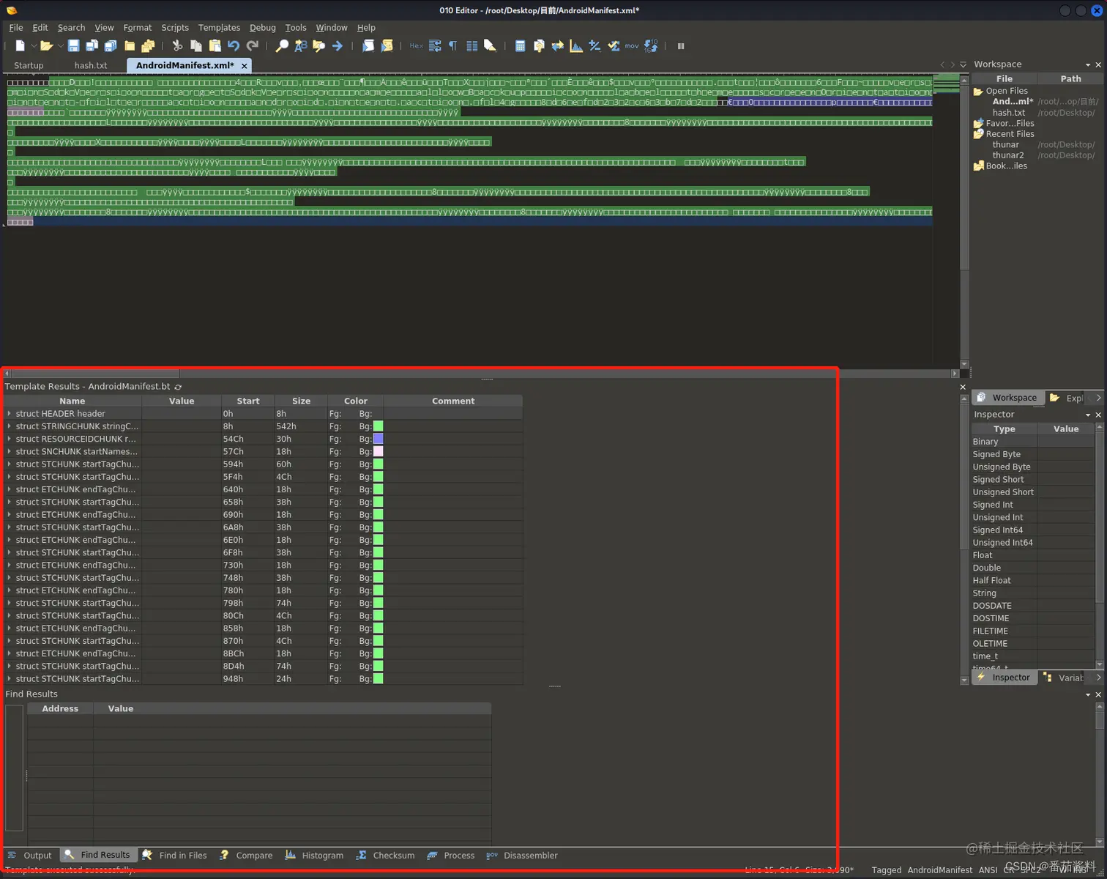The image size is (1107, 879).
Task: Close the AndroidManifest.xml tab
Action: pos(245,66)
